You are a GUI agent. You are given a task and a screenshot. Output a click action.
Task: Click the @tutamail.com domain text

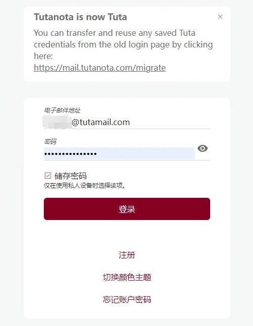(101, 122)
